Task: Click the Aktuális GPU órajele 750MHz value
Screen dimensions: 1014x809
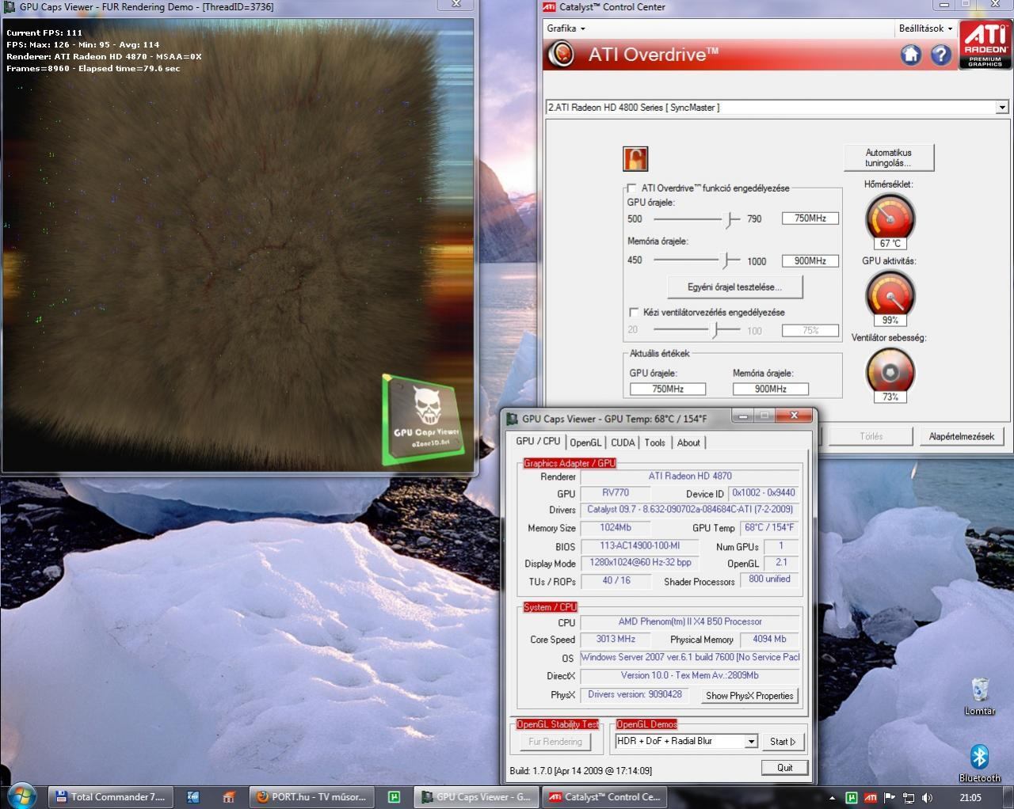Action: [x=668, y=389]
